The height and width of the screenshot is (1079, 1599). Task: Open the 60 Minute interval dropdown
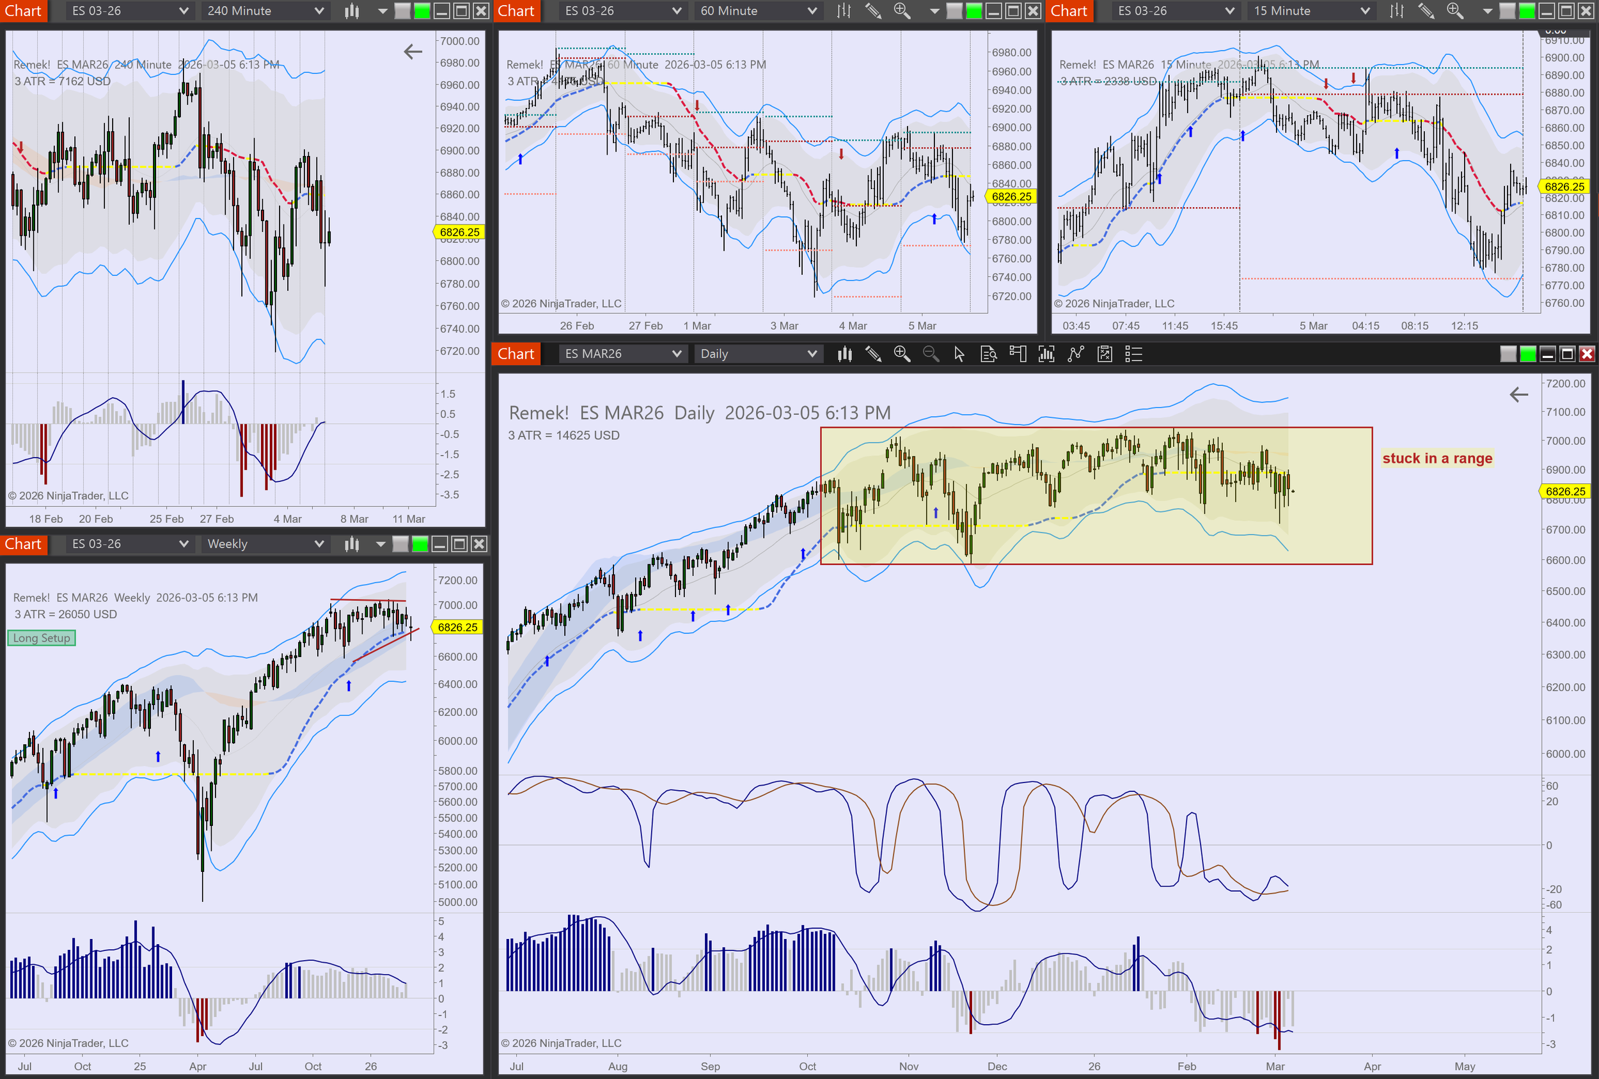pos(758,11)
